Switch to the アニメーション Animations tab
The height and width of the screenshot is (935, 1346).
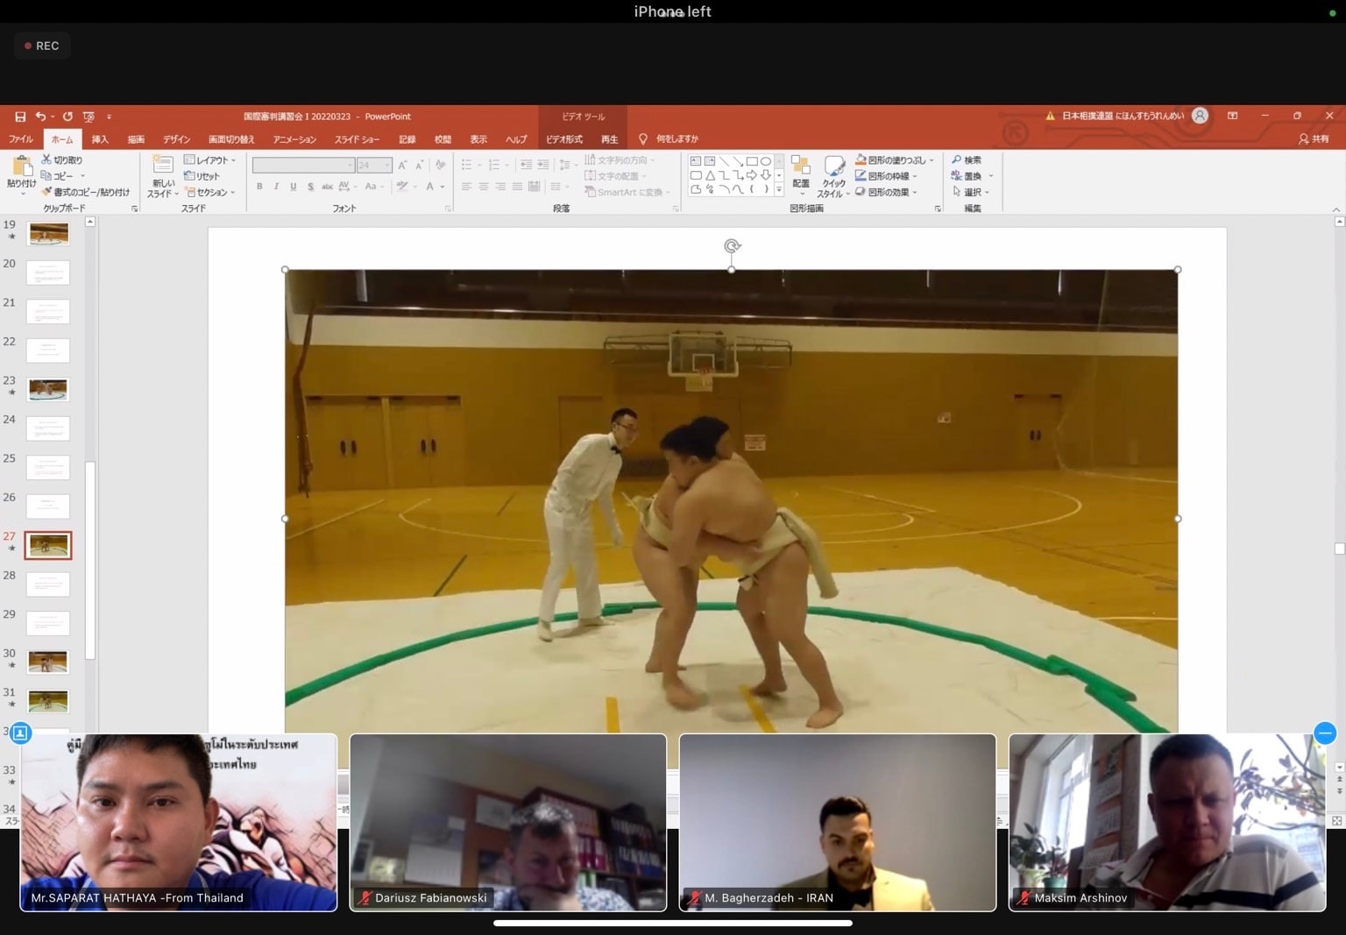click(294, 138)
